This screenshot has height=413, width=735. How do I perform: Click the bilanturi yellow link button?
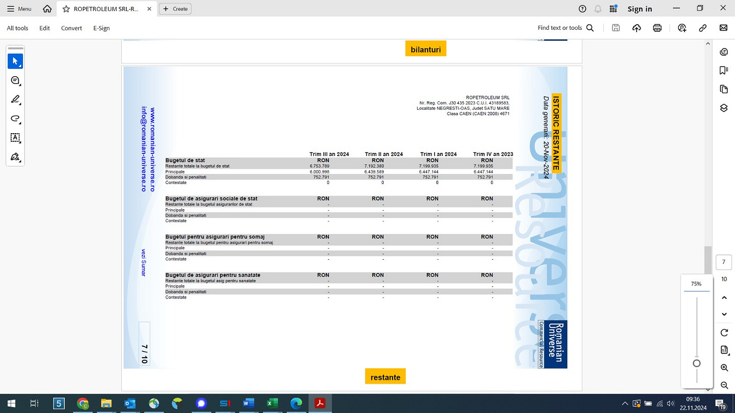point(426,48)
